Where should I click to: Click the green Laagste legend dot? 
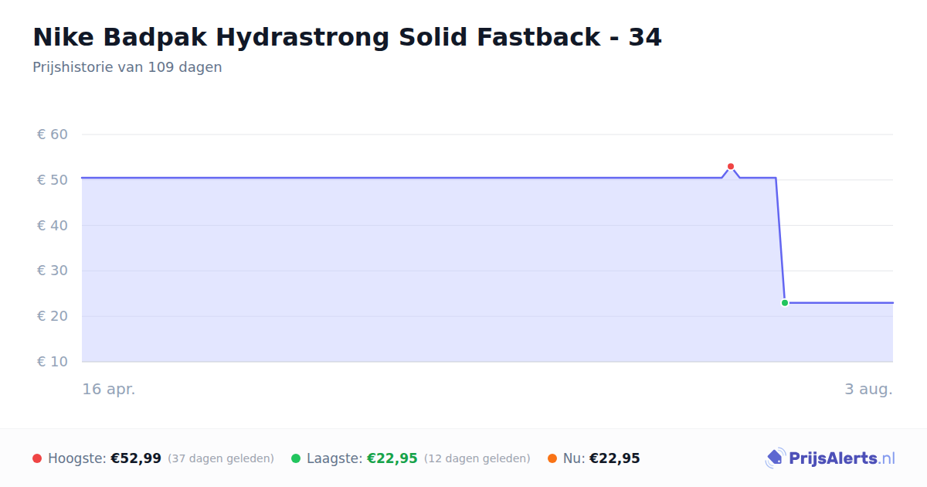pyautogui.click(x=296, y=458)
